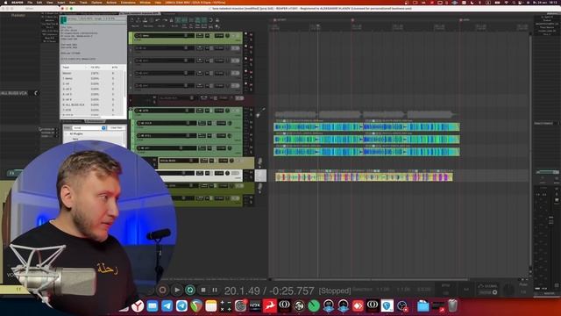Screen dimensions: 561x316
Task: Open the Extensions menu
Action: coord(128,2)
